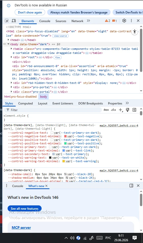
Task: Click the new style rule plus icon
Action: 121,110
